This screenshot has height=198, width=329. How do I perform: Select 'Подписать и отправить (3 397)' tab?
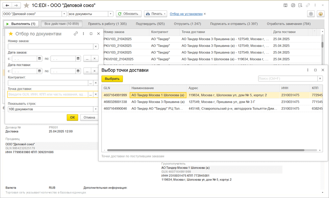point(234,24)
